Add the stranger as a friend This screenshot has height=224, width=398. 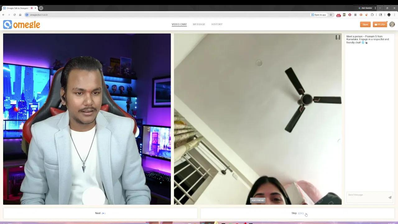pyautogui.click(x=258, y=200)
